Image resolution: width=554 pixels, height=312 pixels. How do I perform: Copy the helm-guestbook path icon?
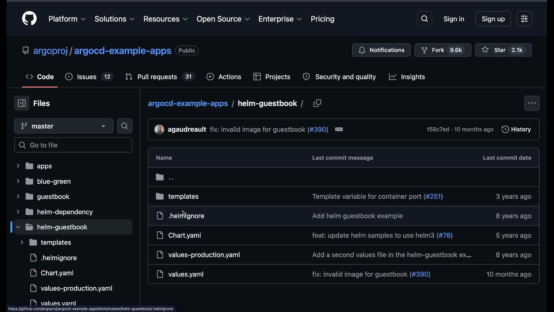coord(317,103)
